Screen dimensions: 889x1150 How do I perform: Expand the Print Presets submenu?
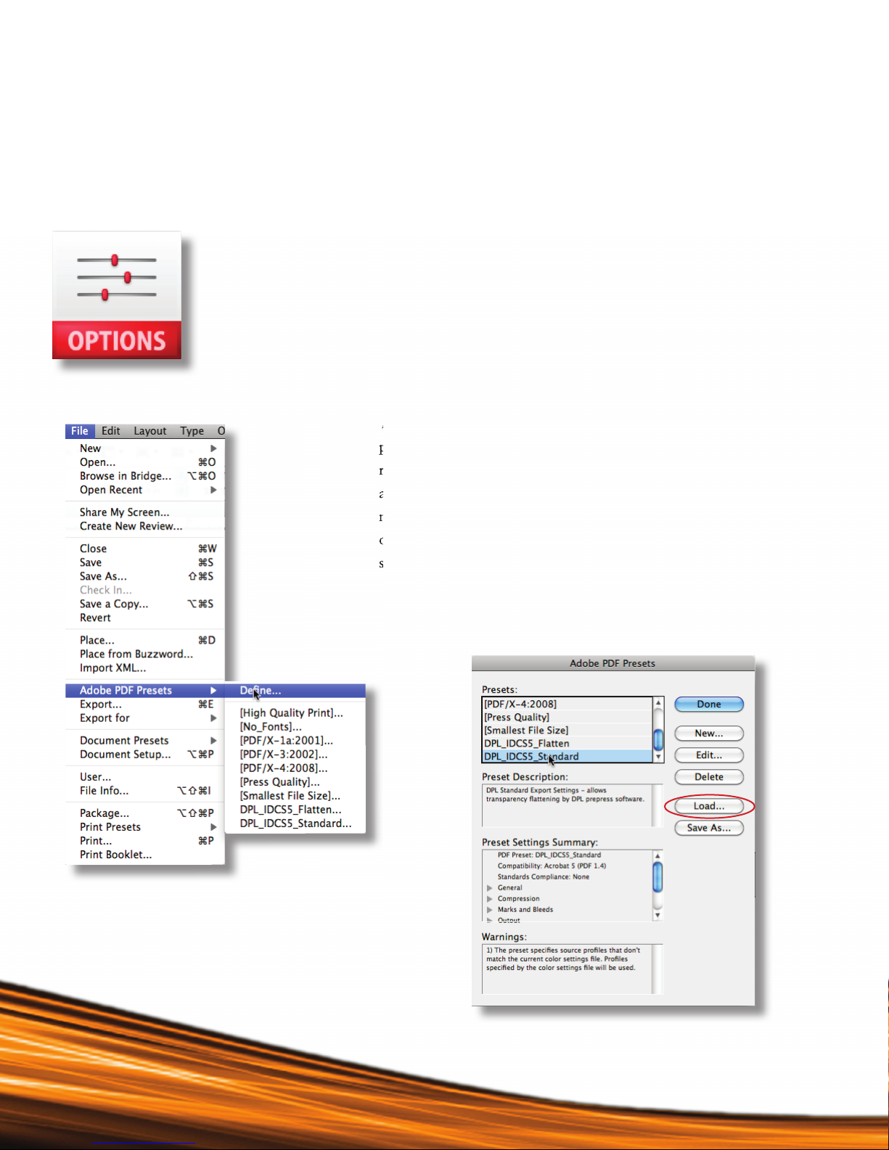[x=145, y=826]
